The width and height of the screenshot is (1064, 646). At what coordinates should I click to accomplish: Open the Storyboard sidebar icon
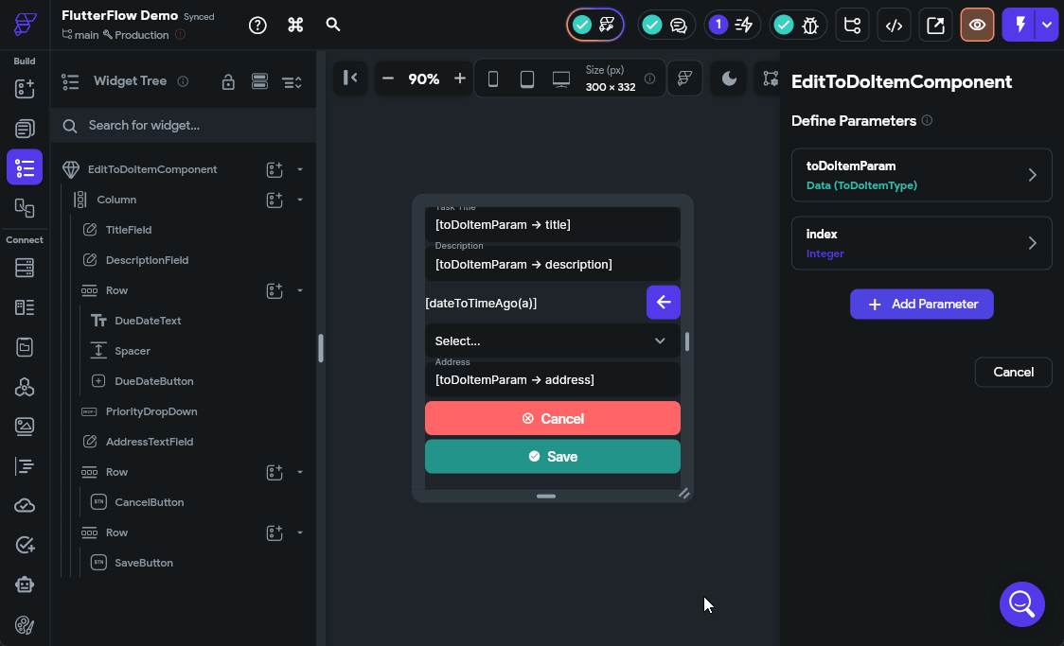click(x=25, y=207)
